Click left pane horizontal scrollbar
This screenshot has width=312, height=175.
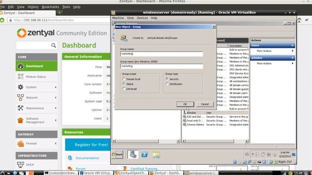137,141
